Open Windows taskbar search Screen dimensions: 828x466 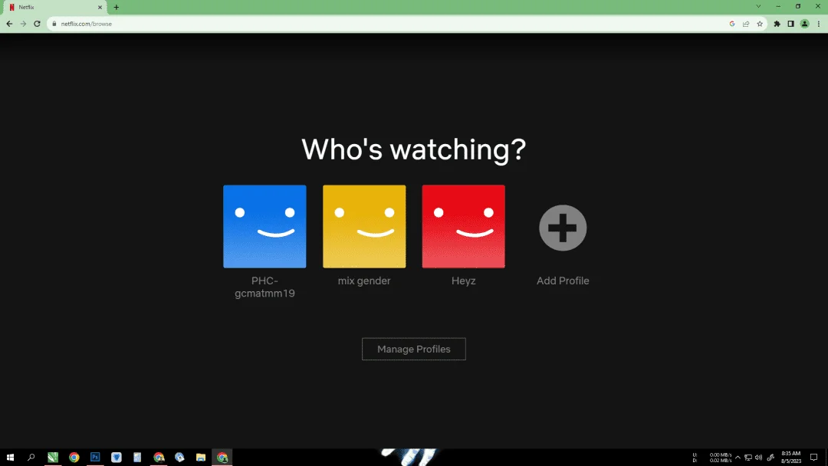[31, 457]
